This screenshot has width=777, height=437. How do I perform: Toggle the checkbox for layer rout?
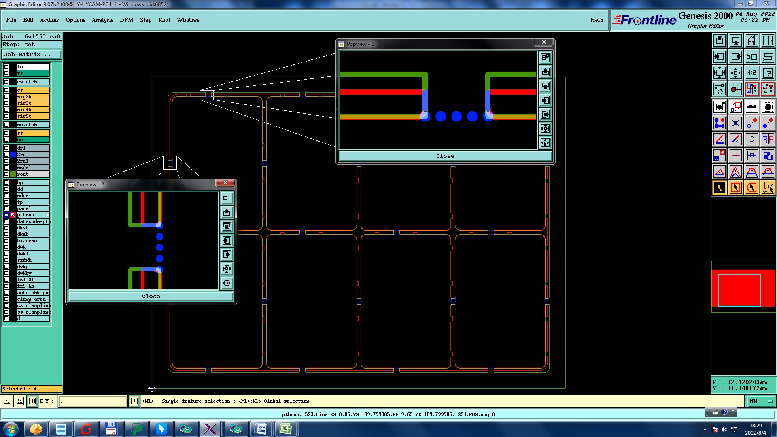pyautogui.click(x=6, y=174)
